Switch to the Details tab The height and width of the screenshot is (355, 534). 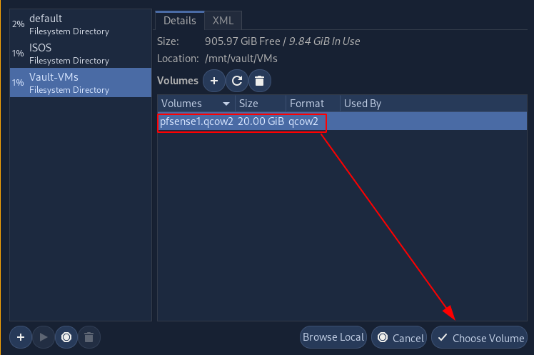179,21
